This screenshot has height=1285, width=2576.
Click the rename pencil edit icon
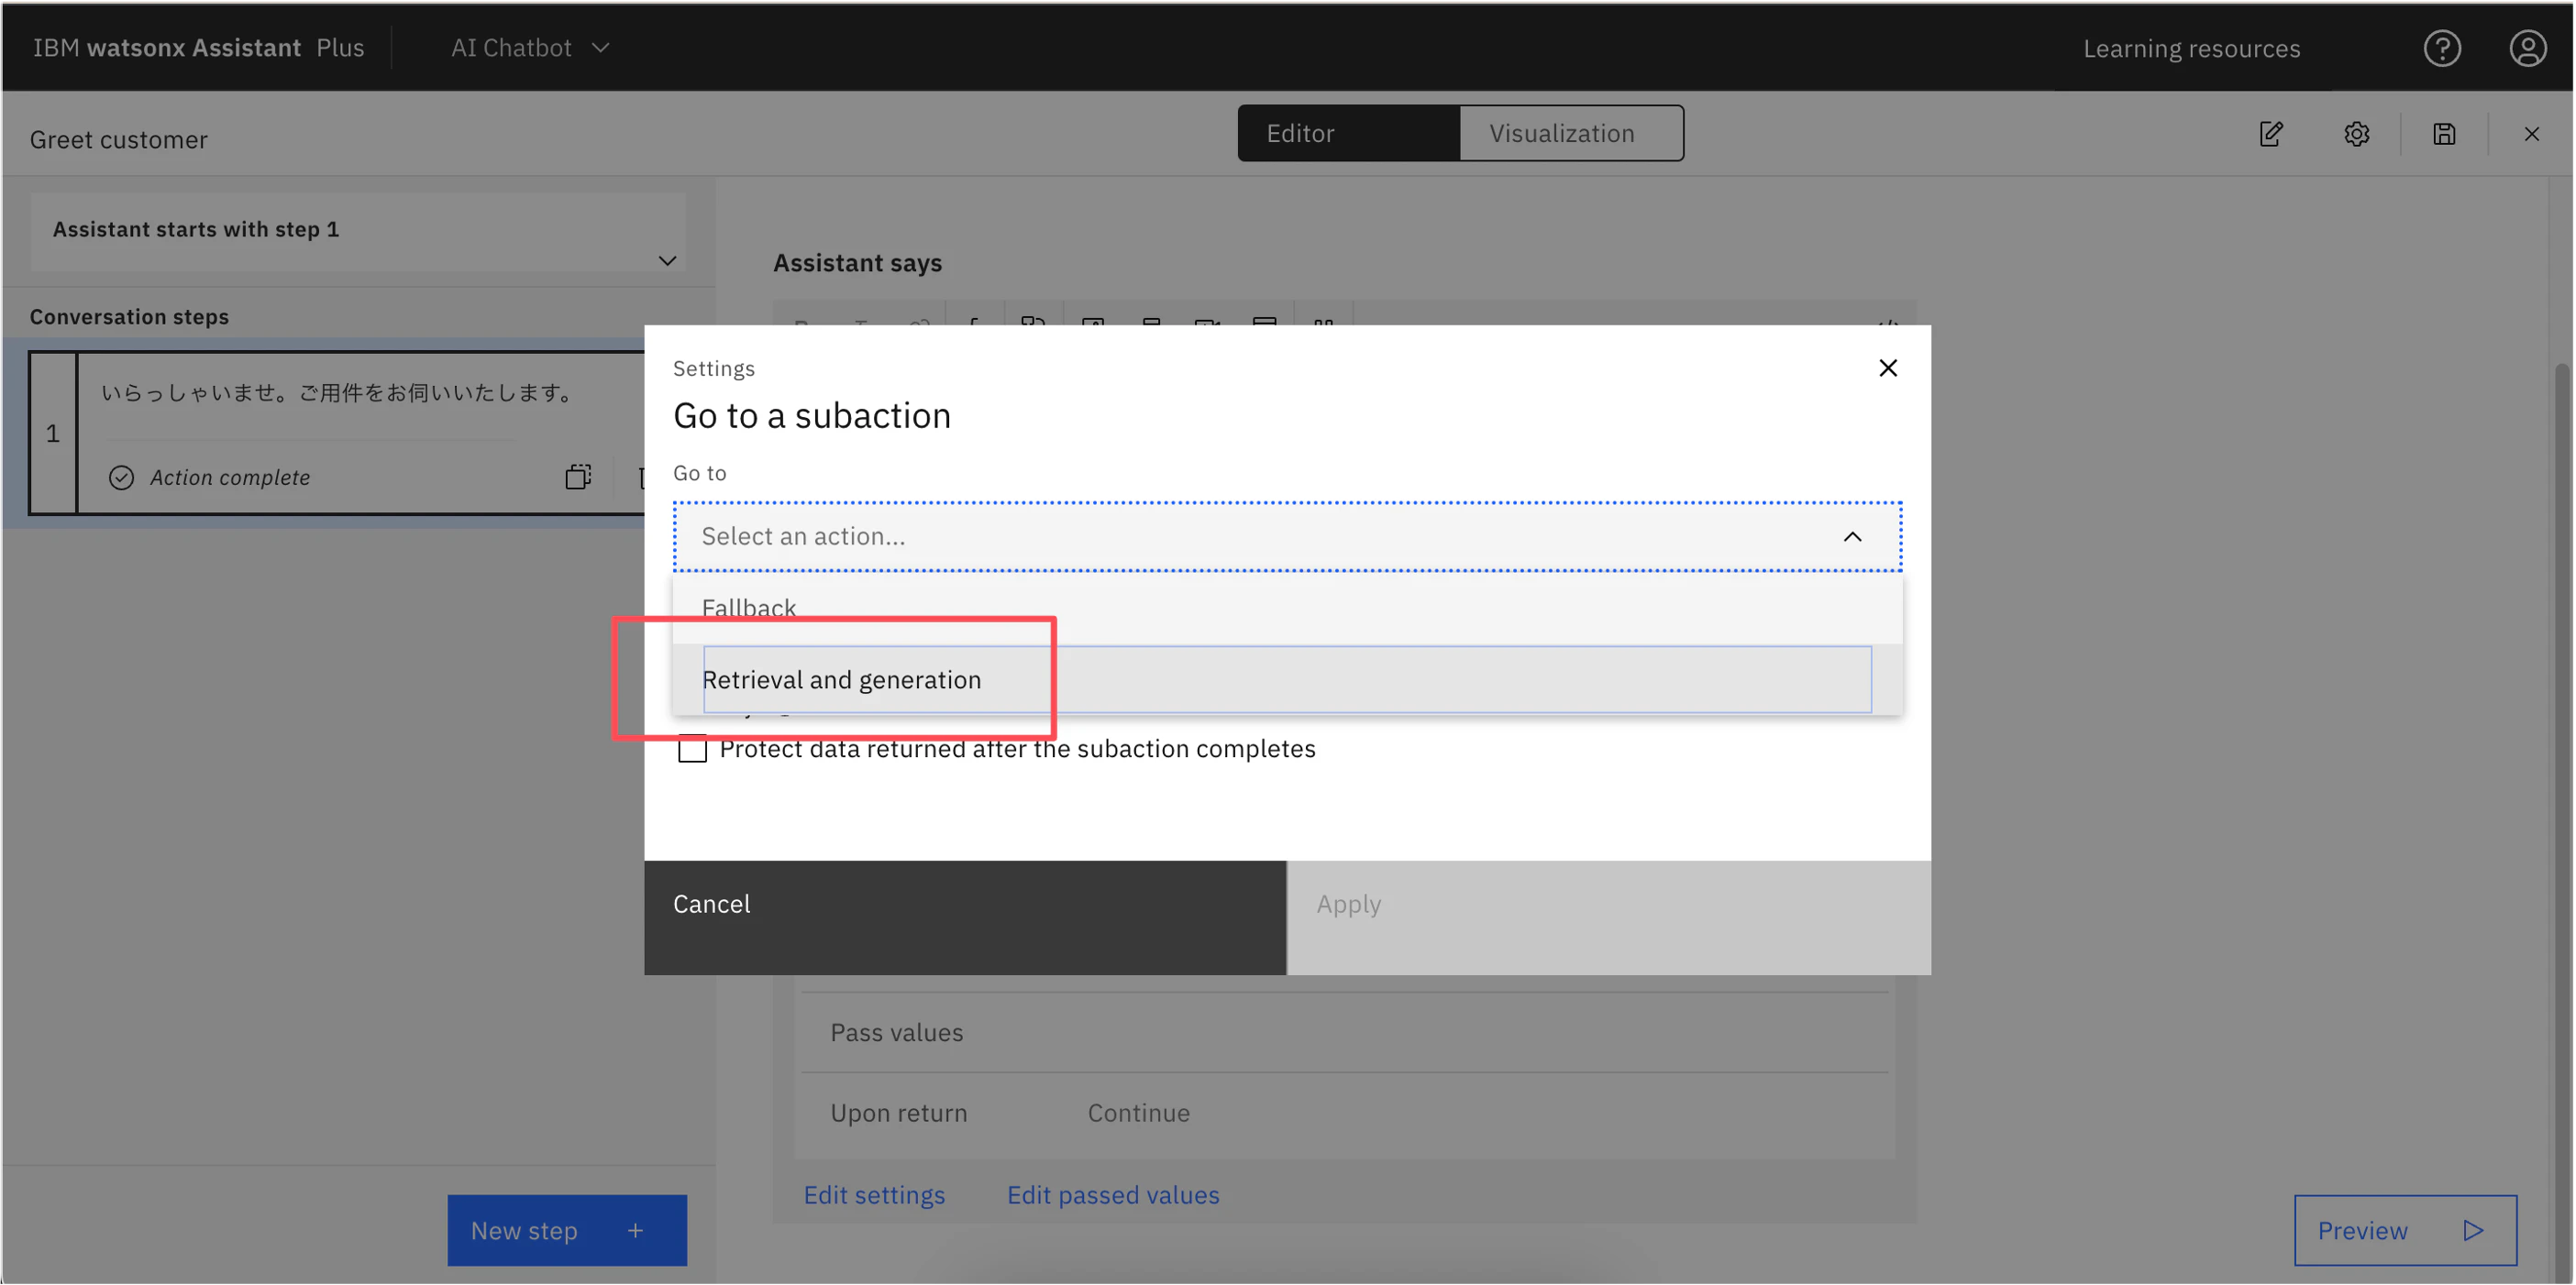2270,134
